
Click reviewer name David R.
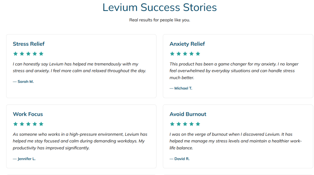(x=182, y=159)
